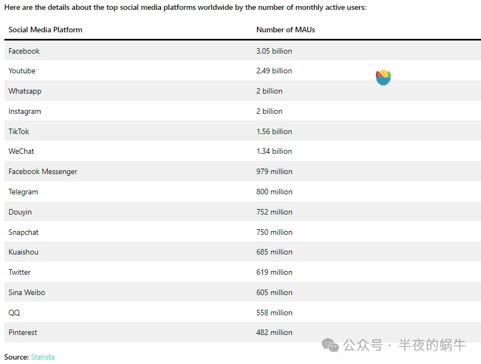The height and width of the screenshot is (364, 481).
Task: Select Whatsapp's "2 billion" value
Action: pos(270,91)
